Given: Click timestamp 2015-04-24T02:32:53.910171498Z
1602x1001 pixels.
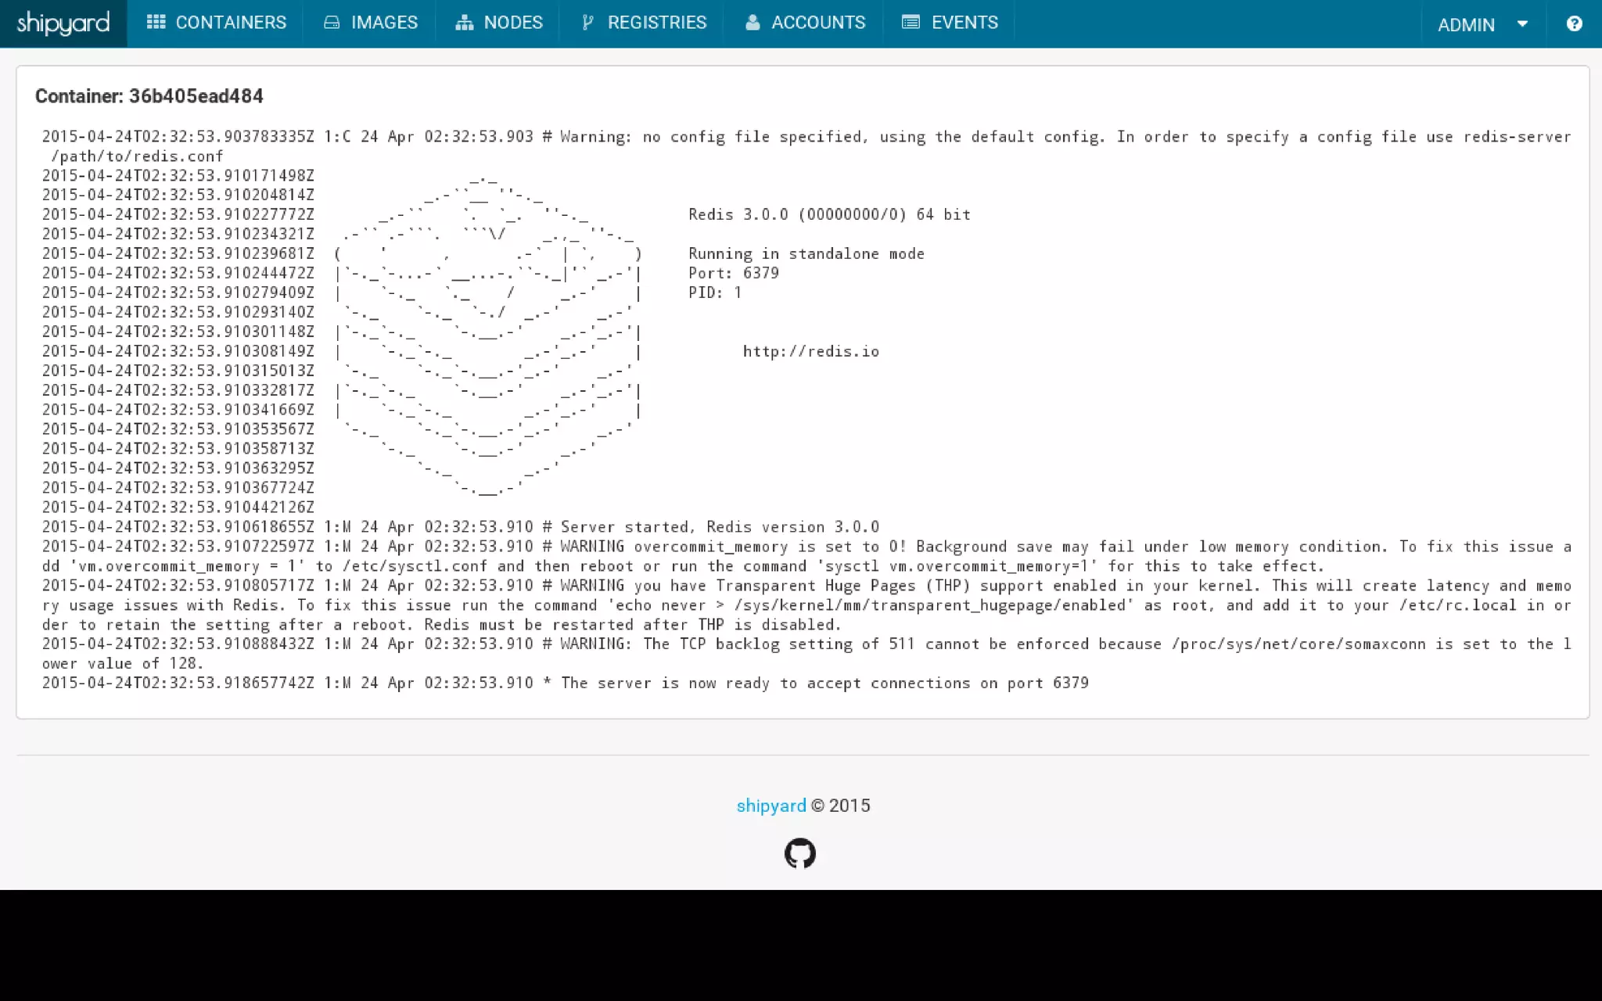Looking at the screenshot, I should tap(178, 175).
